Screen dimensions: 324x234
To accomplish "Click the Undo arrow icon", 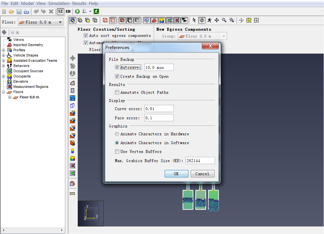I will click(x=36, y=11).
